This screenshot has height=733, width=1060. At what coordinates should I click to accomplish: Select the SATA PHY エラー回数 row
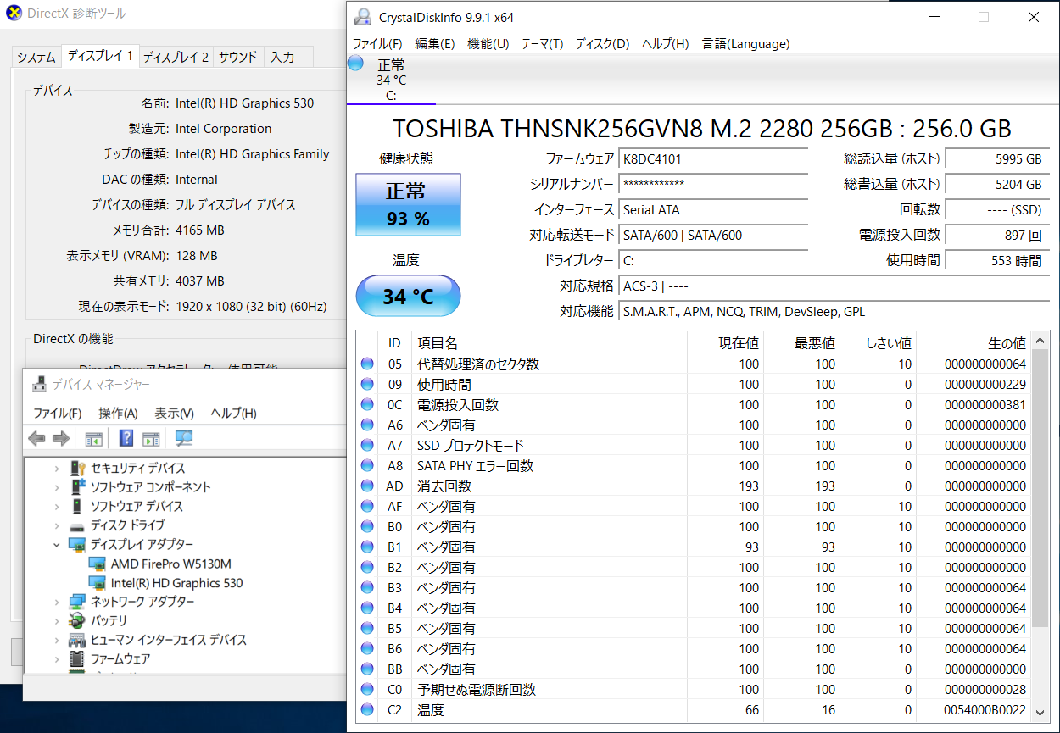(x=695, y=466)
